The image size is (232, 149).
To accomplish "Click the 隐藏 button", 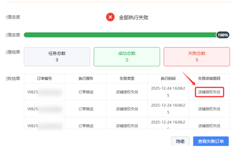I will [180, 141].
